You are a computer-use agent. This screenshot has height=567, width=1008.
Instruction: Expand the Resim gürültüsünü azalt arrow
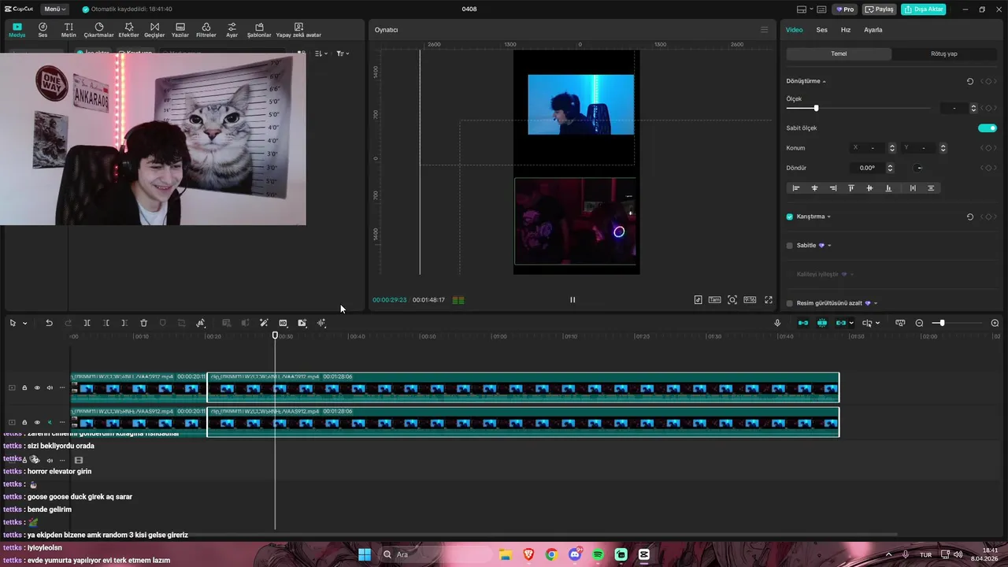[x=876, y=303]
